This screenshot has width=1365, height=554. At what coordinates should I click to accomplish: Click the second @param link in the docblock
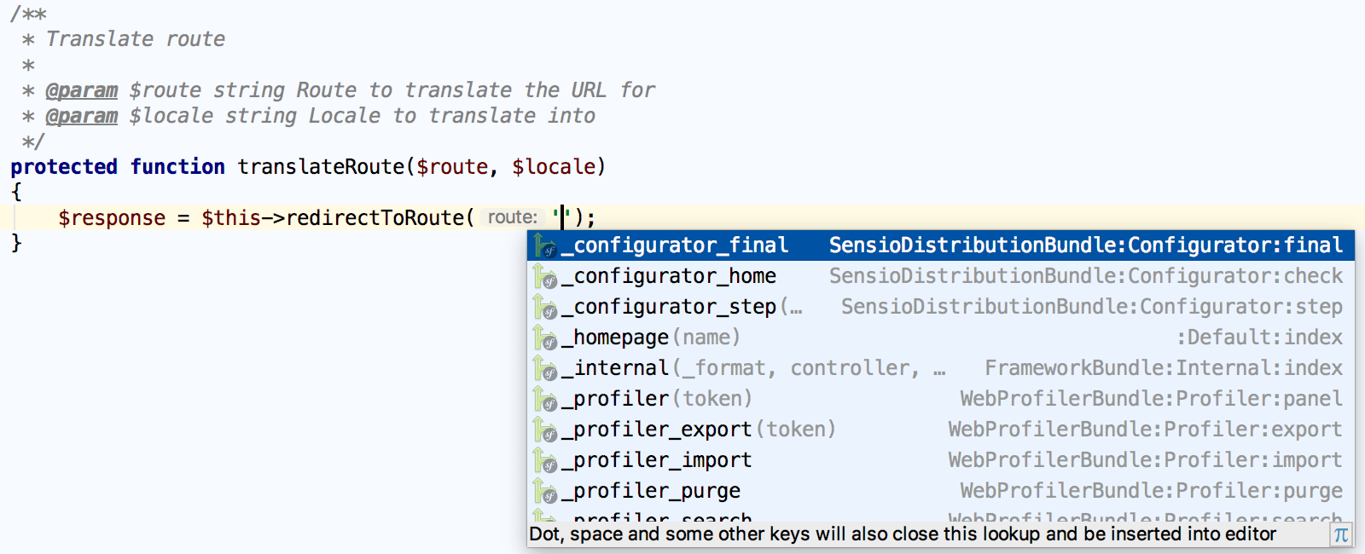coord(81,116)
